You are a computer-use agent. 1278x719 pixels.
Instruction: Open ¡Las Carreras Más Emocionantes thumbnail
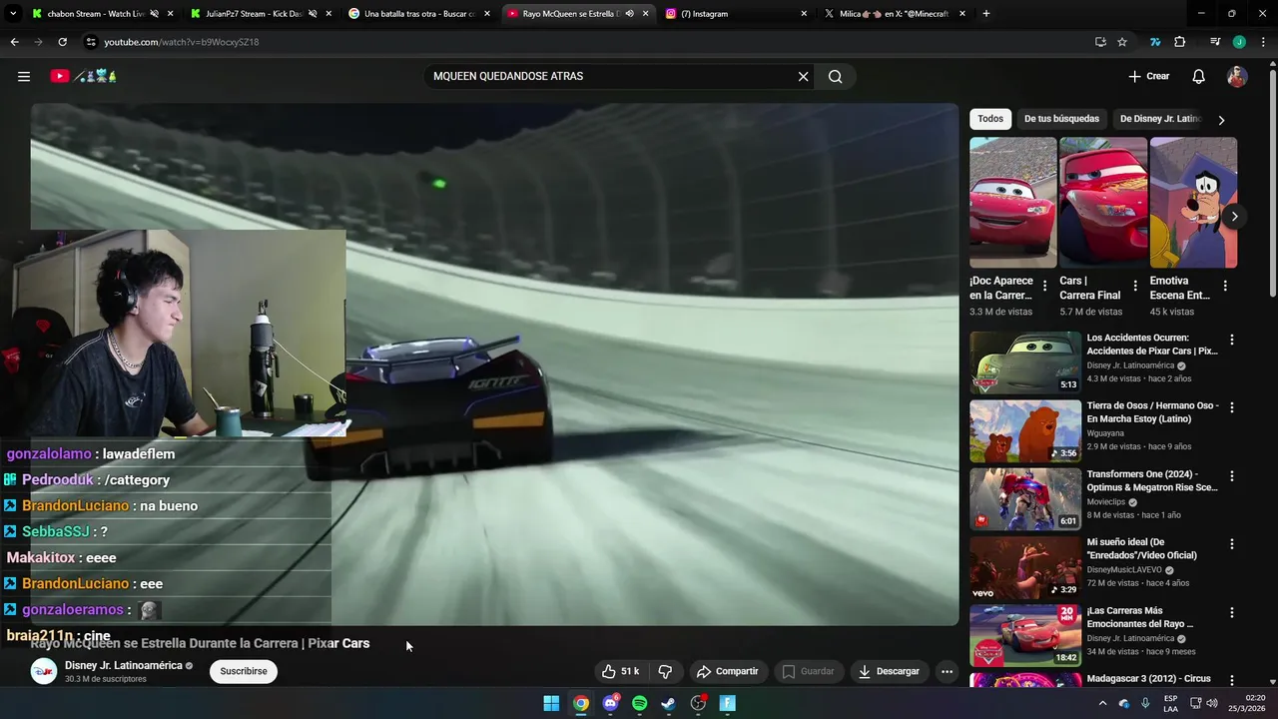coord(1025,635)
